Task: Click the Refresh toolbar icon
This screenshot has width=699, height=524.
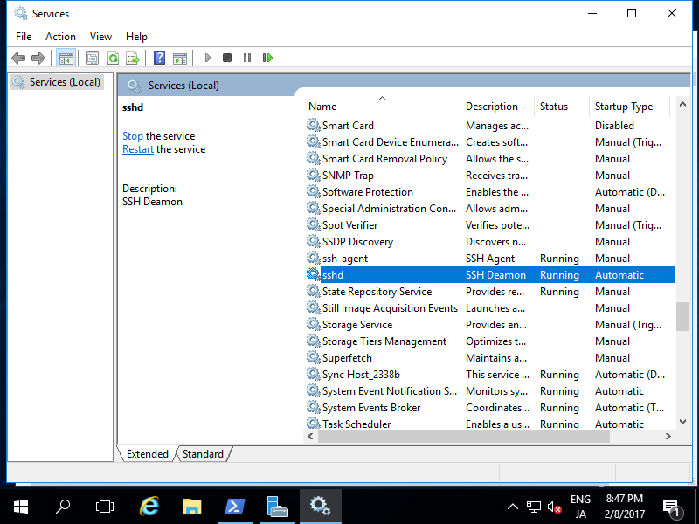Action: 114,58
